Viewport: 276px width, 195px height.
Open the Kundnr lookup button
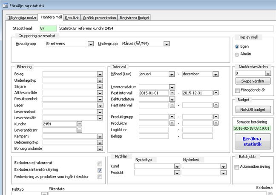pos(79,123)
